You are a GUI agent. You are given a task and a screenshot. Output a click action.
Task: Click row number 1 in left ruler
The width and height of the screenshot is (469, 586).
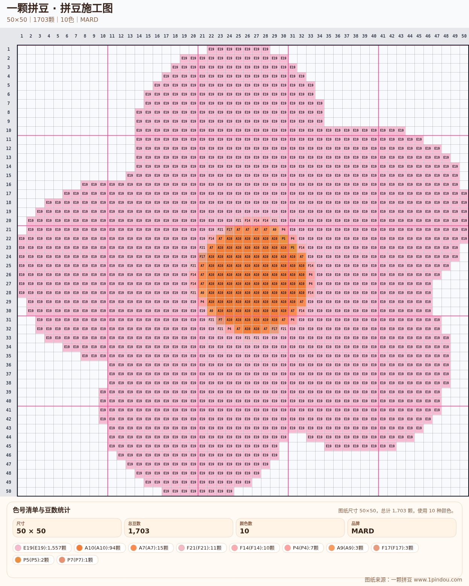(x=9, y=49)
